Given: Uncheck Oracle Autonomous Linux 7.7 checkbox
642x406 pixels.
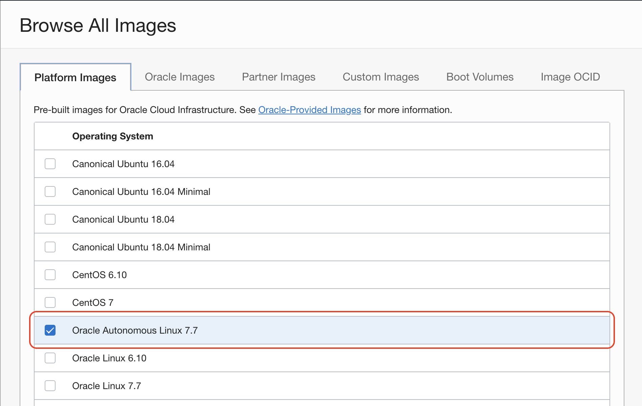Looking at the screenshot, I should coord(50,330).
